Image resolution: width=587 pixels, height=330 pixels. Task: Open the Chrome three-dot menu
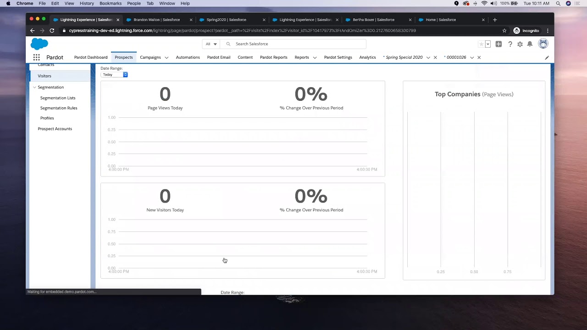click(548, 31)
